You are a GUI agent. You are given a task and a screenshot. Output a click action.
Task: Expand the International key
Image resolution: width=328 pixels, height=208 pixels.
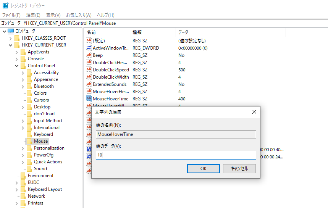[23, 128]
